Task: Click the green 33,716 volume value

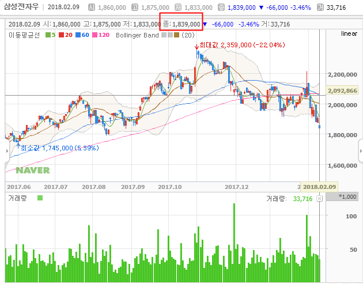Action: point(302,199)
